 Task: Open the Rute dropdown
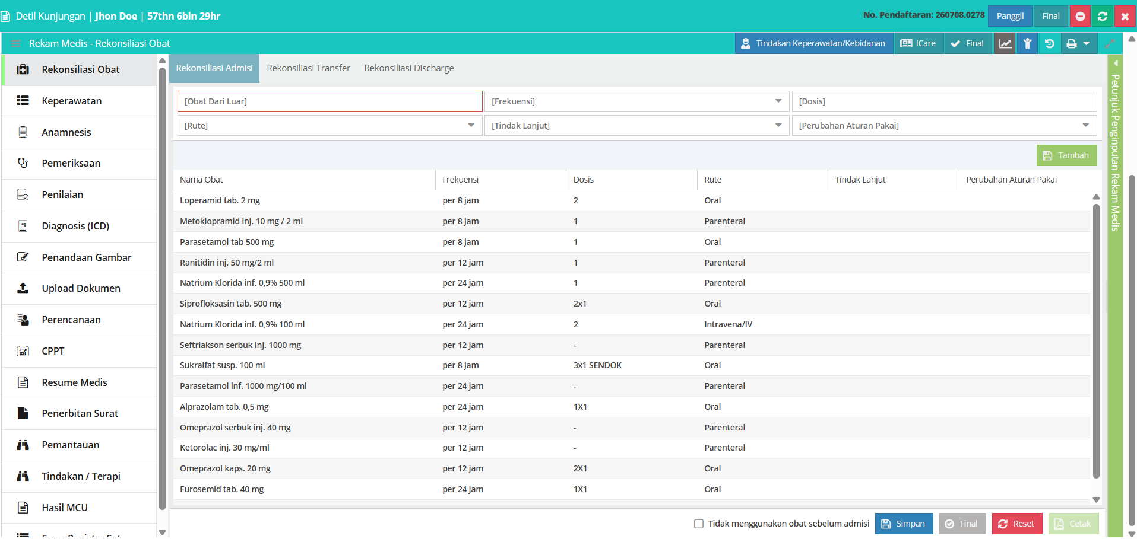tap(330, 126)
